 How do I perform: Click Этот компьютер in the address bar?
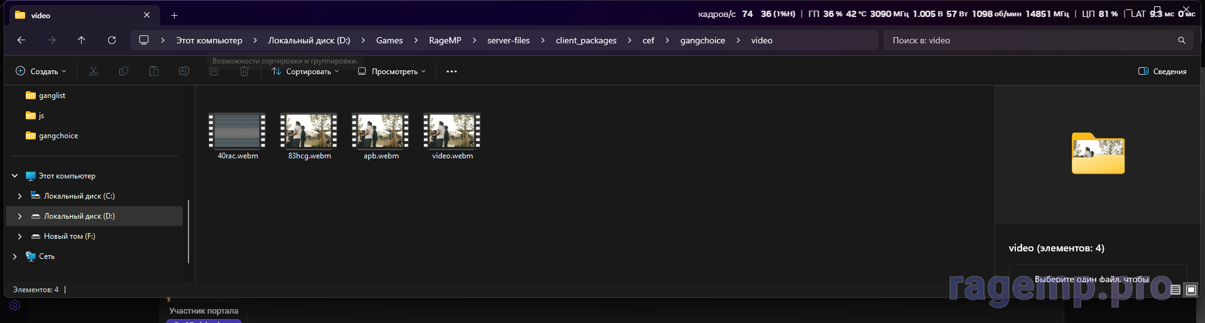pos(209,40)
